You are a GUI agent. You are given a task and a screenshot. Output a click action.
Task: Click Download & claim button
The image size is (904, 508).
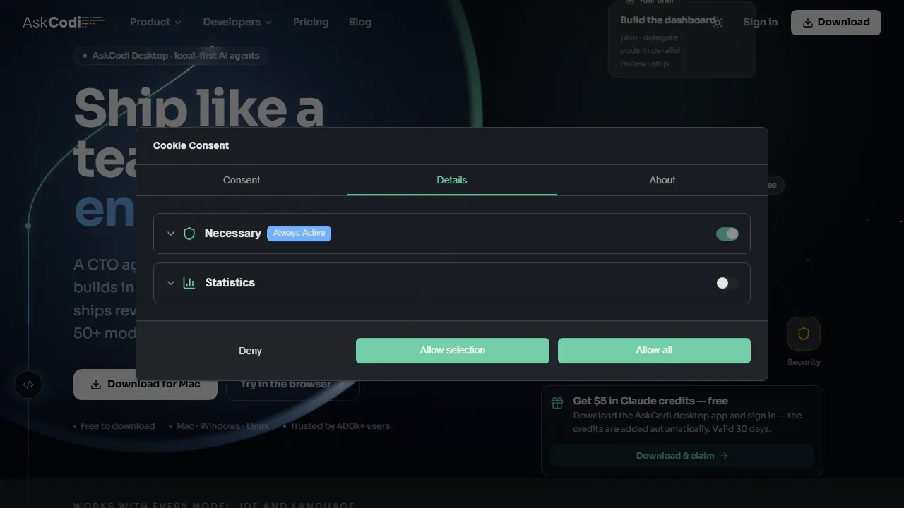(682, 456)
